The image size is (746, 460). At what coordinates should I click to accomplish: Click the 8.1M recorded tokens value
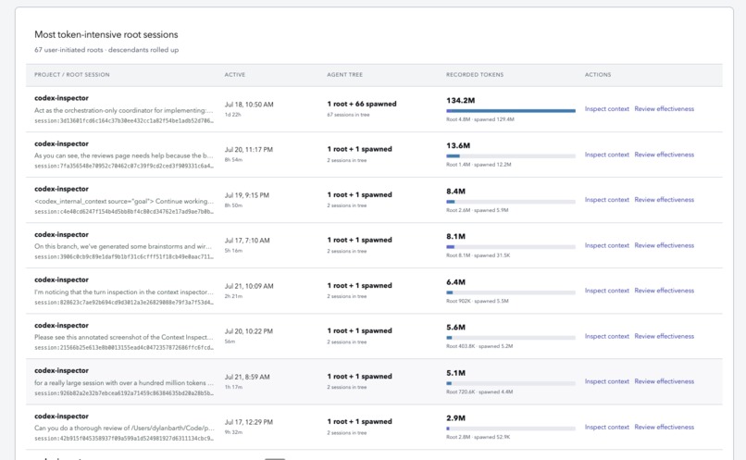point(455,236)
